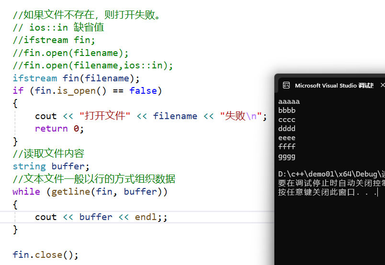The image size is (385, 265).
Task: Click the "ifstream fin(filename);" code line
Action: coord(76,78)
